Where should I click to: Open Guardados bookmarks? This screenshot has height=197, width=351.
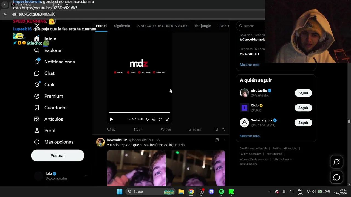[x=51, y=108]
